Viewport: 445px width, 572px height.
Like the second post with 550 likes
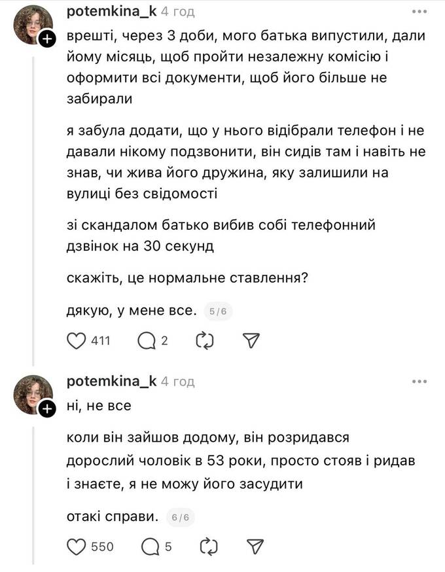coord(78,546)
